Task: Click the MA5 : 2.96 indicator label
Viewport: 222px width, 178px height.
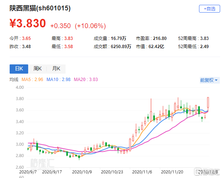Action: click(32, 80)
